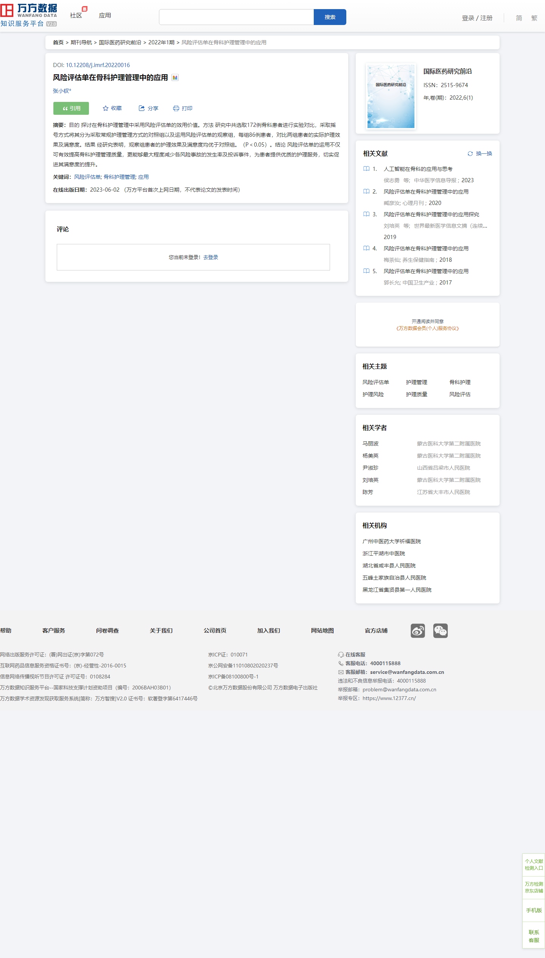Select related topic 风险评估
Viewport: 545px width, 958px height.
(x=460, y=394)
